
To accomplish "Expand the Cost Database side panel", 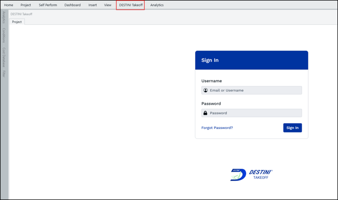I will point(4,57).
